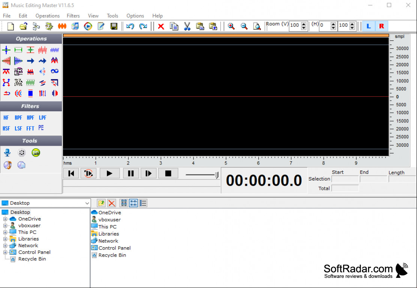
Task: Delete selection with the red X toolbar icon
Action: (161, 26)
